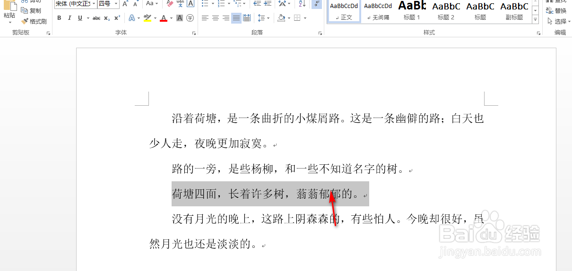Apply the 副标题 style
Screen dimensions: 572x271
[x=514, y=11]
